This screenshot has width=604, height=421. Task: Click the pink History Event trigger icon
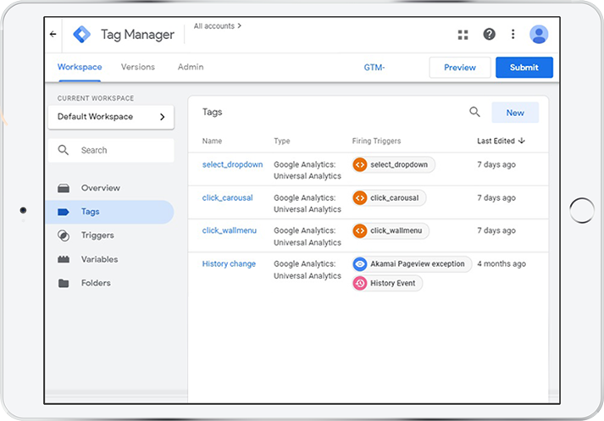(360, 284)
